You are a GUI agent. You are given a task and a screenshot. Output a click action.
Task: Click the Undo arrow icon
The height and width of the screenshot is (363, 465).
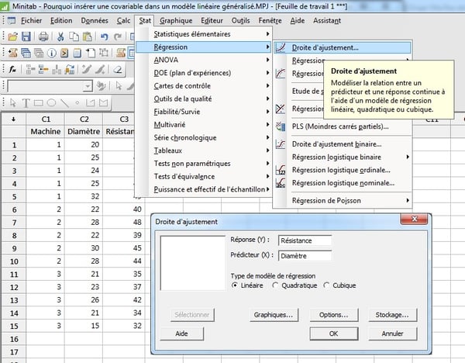(x=105, y=36)
